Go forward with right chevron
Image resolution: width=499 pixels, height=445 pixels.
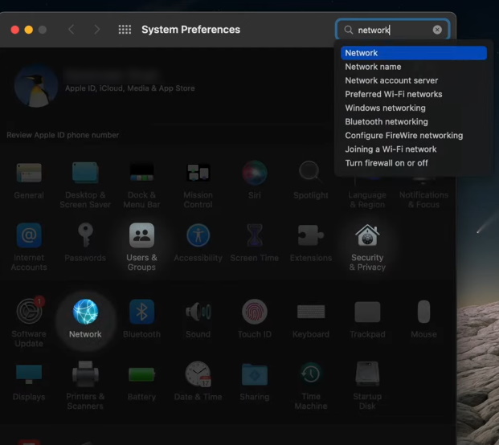(x=96, y=30)
